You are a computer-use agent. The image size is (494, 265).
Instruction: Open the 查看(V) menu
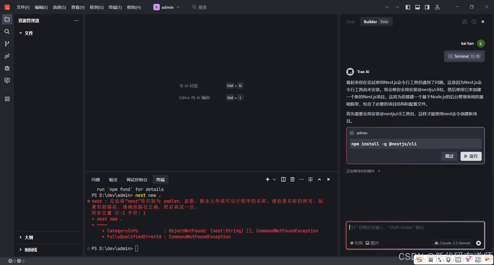pyautogui.click(x=78, y=7)
